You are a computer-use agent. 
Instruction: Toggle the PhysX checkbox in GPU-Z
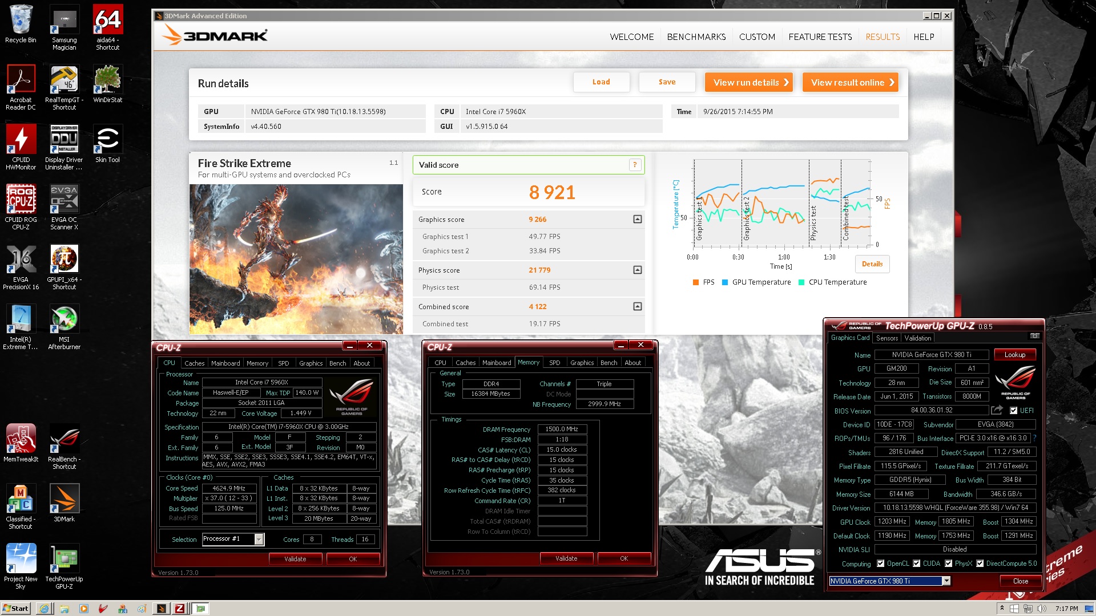pyautogui.click(x=949, y=564)
